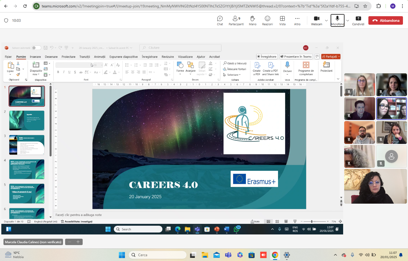Open the Teams Chat panel

pyautogui.click(x=220, y=20)
